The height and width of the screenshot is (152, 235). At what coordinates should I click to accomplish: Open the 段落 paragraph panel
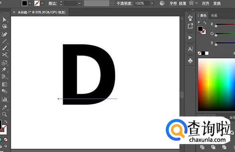click(x=182, y=3)
